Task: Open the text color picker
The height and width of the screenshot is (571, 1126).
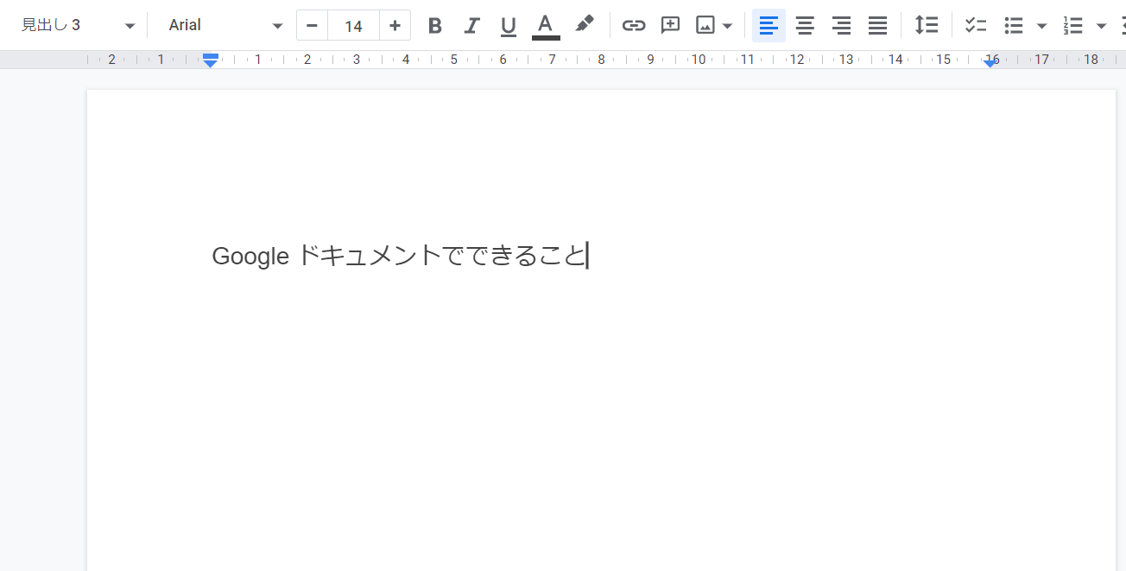Action: click(x=546, y=25)
